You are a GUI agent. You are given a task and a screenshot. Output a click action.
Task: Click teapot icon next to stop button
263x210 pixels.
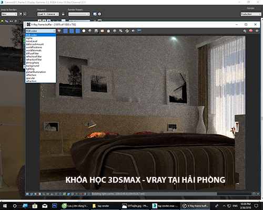click(x=245, y=31)
